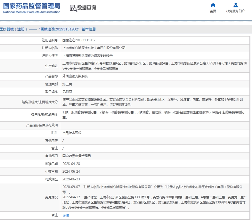Click the 生产地址 label cell
Image resolution: width=252 pixels, height=222 pixels.
click(x=51, y=66)
